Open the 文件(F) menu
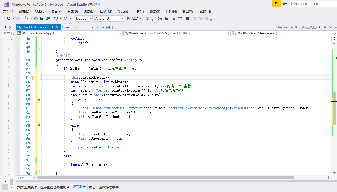 click(x=8, y=11)
